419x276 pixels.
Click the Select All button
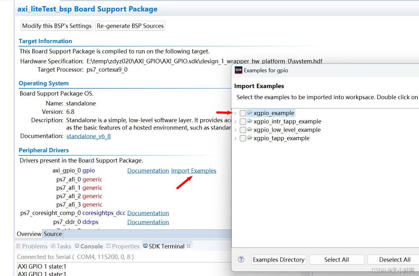(337, 260)
